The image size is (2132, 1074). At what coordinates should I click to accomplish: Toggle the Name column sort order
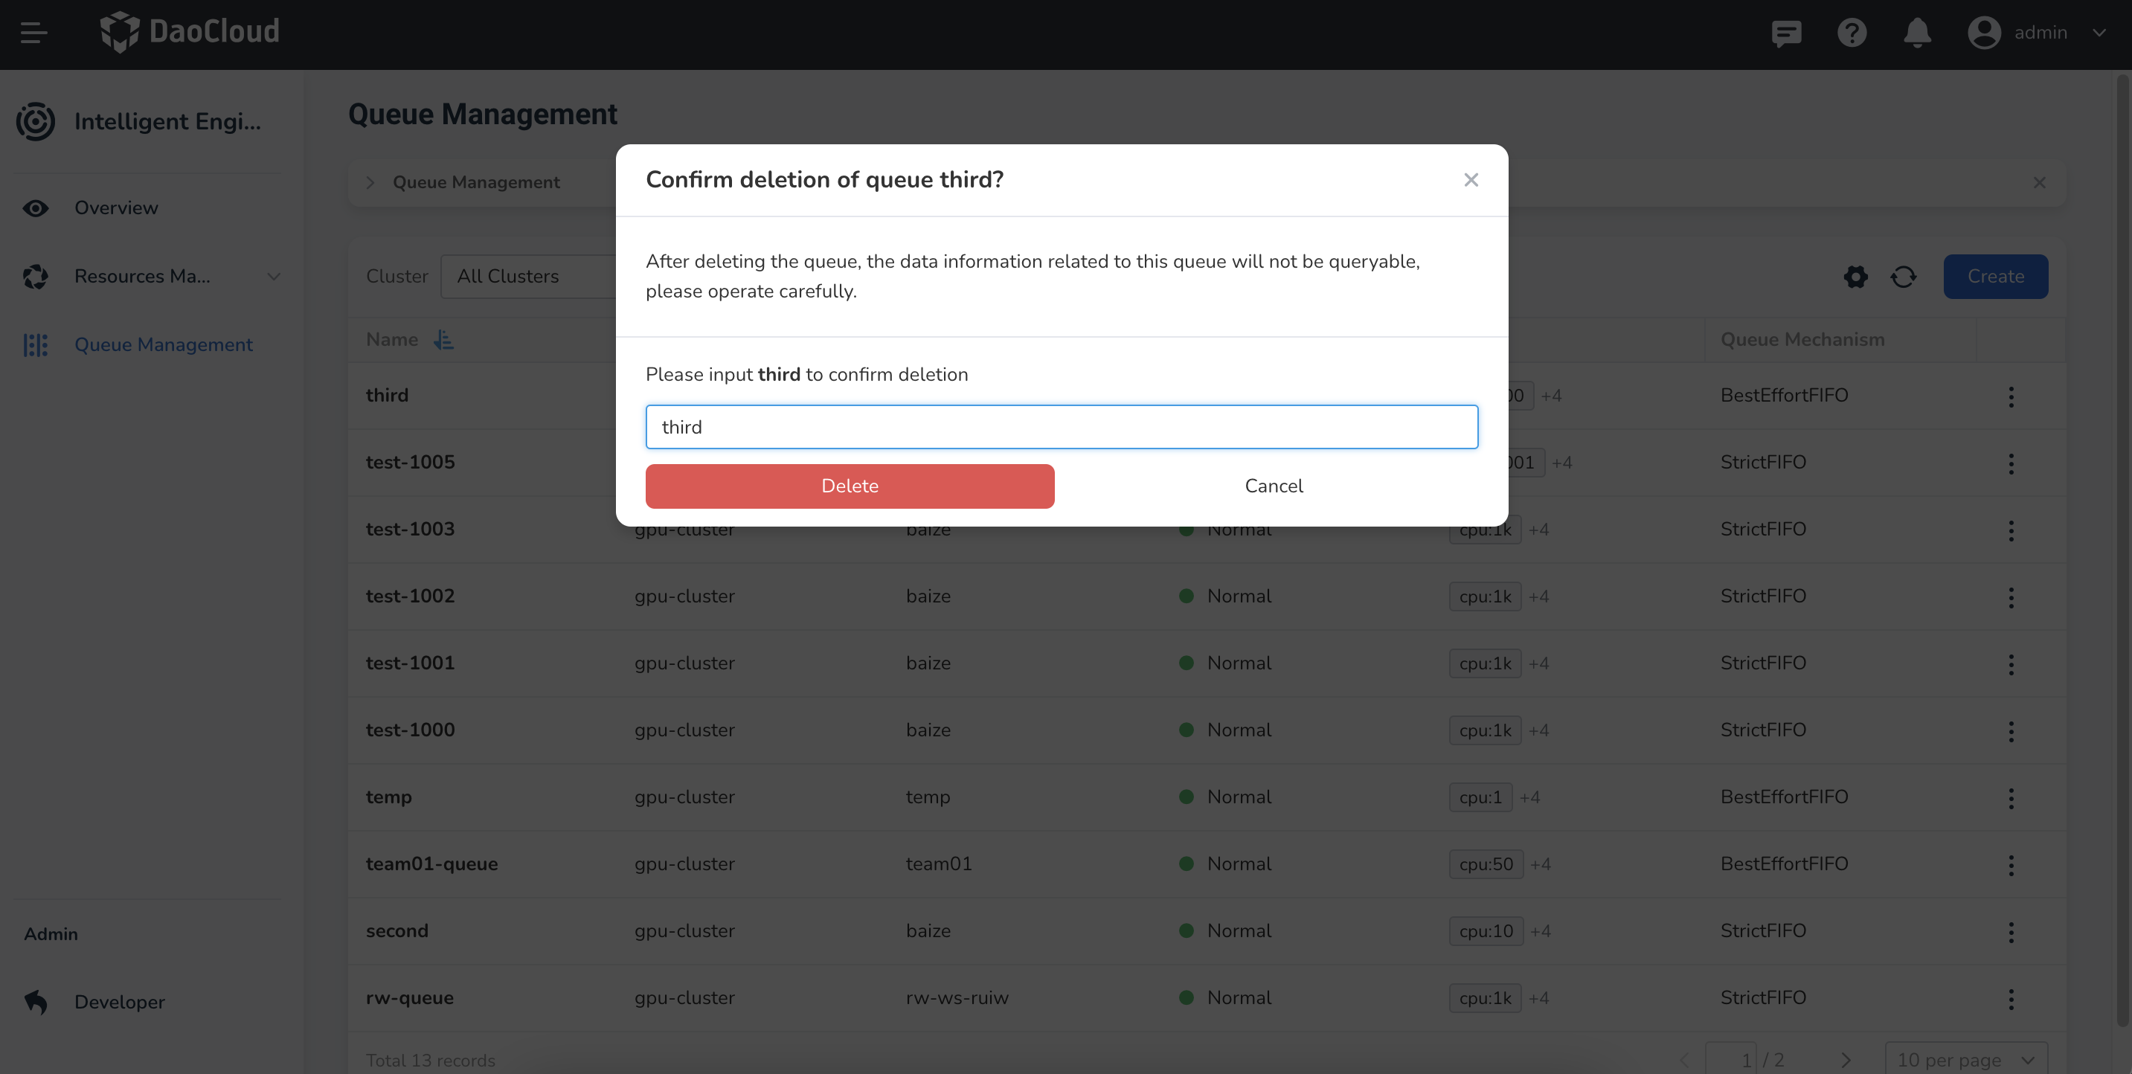[x=443, y=338]
